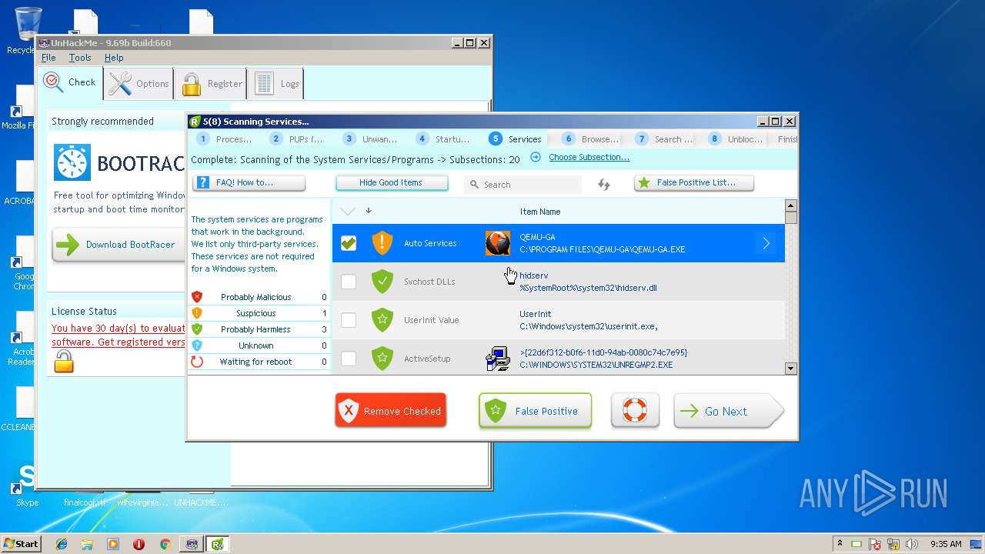
Task: Check the hidserv Svchost DLLs checkbox
Action: click(349, 282)
